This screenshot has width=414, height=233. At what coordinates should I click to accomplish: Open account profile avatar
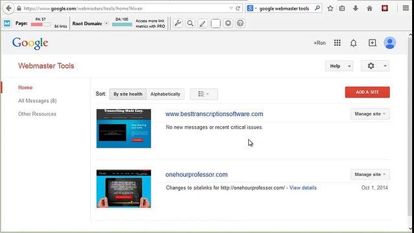click(390, 43)
